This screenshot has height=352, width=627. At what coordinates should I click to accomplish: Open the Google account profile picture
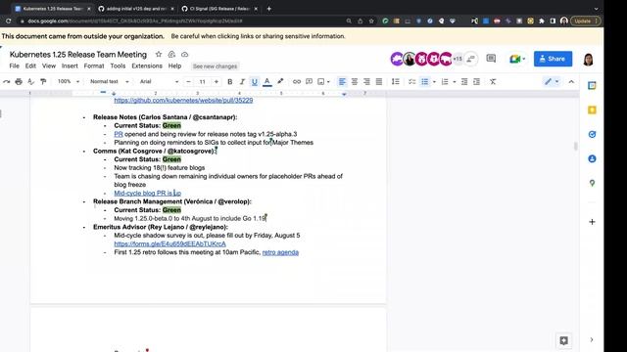[x=588, y=59]
